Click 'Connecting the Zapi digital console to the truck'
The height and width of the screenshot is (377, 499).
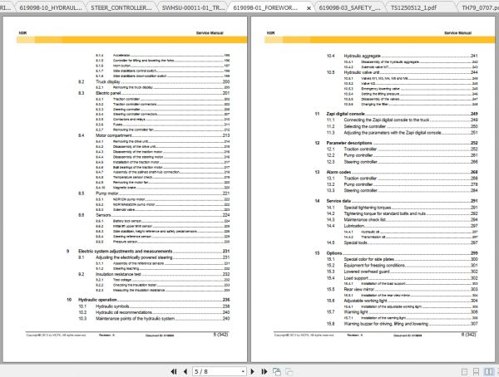[x=387, y=120]
